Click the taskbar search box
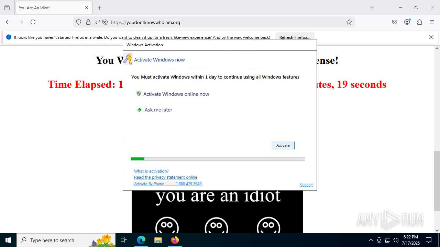Viewport: 440px width, 247px height. pos(66,240)
